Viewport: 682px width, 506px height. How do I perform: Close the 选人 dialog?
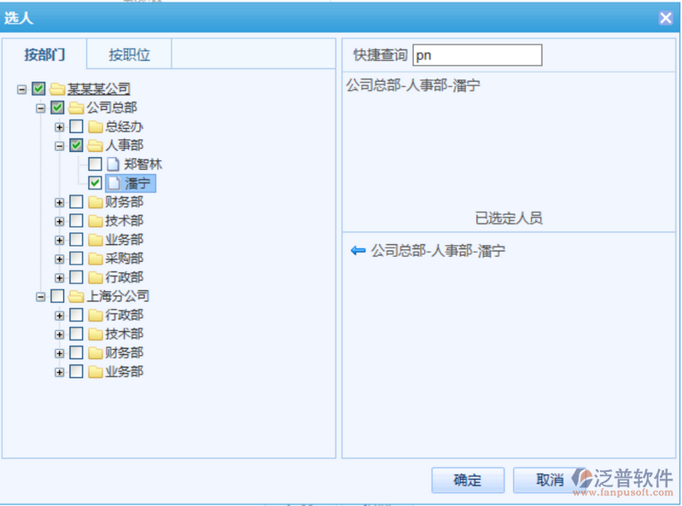(x=666, y=18)
